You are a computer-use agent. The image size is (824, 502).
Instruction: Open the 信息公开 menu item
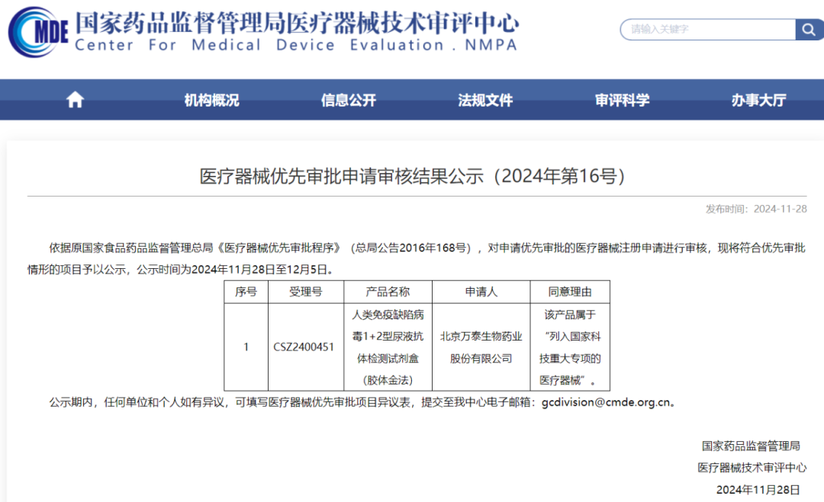pyautogui.click(x=349, y=100)
